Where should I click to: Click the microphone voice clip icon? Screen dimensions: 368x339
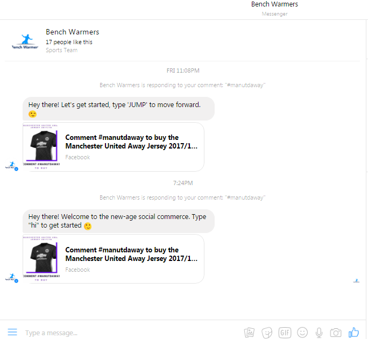coord(319,332)
